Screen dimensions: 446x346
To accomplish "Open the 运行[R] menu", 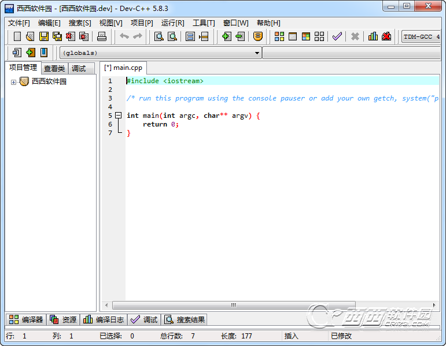I will (172, 23).
